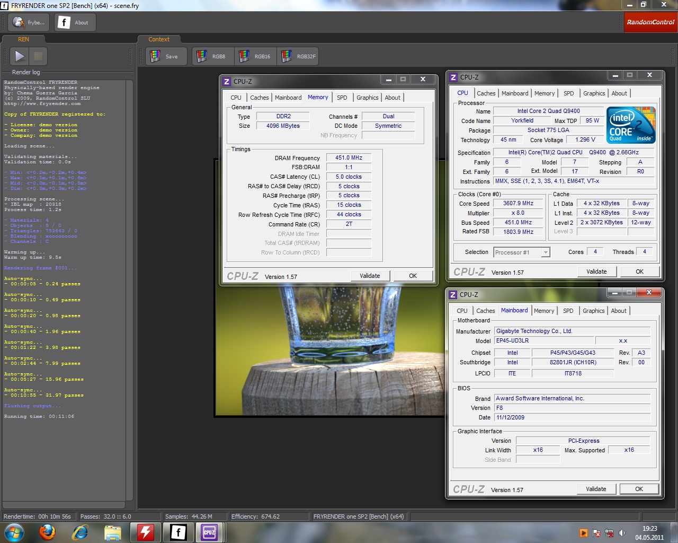The image size is (678, 543).
Task: Click the Intel Core 2 Quad Q9400 name
Action: [548, 111]
